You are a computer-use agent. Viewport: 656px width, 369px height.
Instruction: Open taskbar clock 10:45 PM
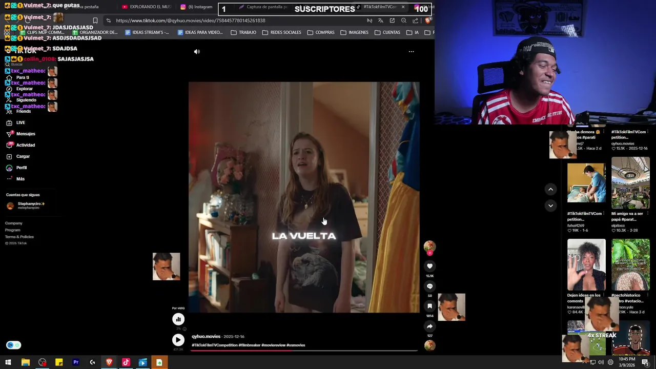(x=627, y=362)
